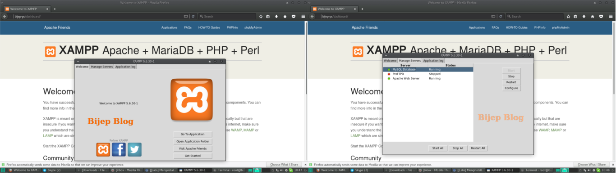
Task: Open phpMyAdmin link in the right Firefox page
Action: point(561,27)
